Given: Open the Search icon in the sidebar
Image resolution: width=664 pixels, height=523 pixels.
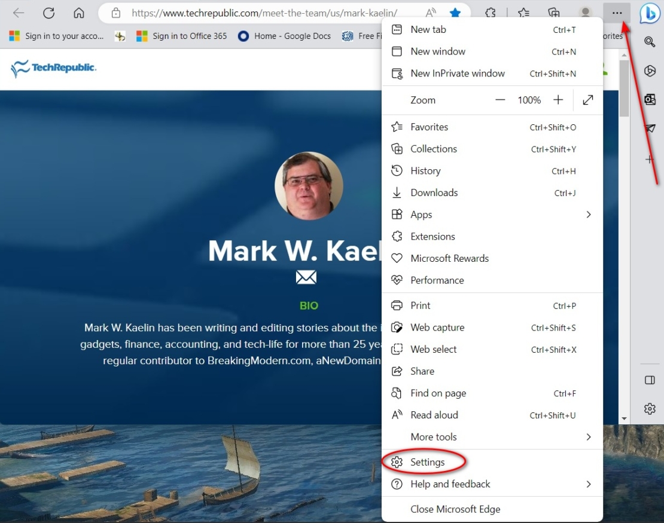Looking at the screenshot, I should click(x=650, y=42).
